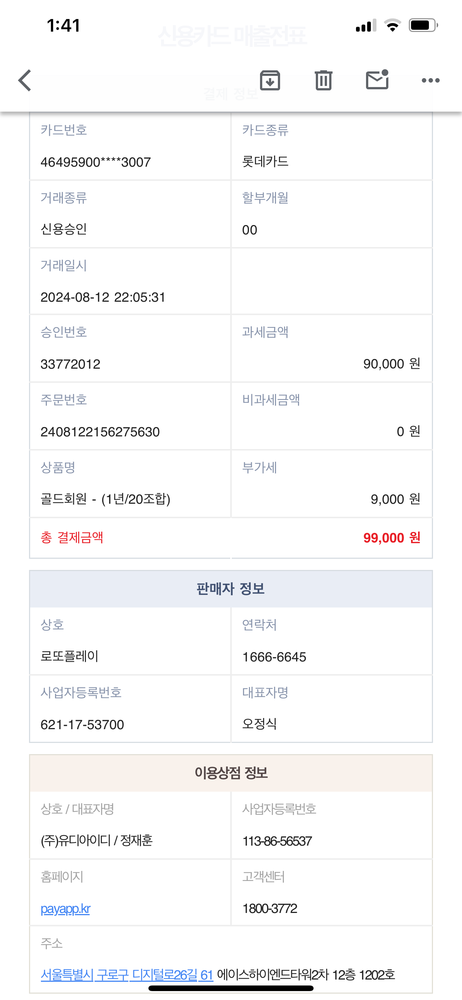Tap the 이용상점 정보 section header
The image size is (462, 1000).
231,773
